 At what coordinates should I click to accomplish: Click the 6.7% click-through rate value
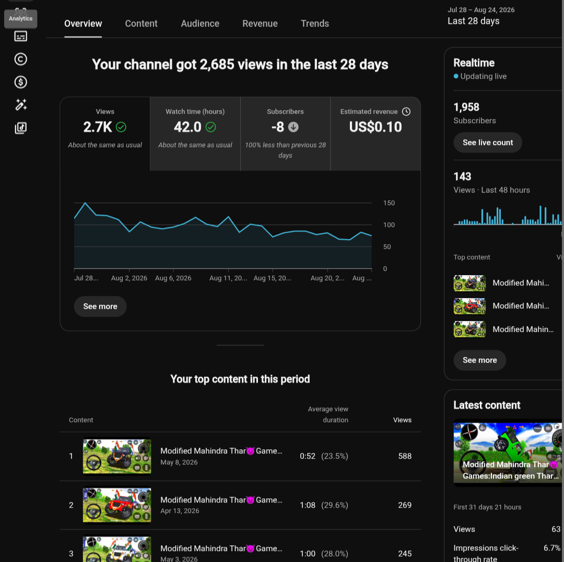point(552,547)
